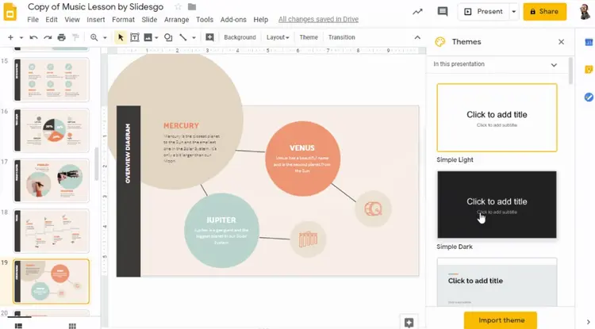
Task: Open comment history
Action: [x=443, y=12]
